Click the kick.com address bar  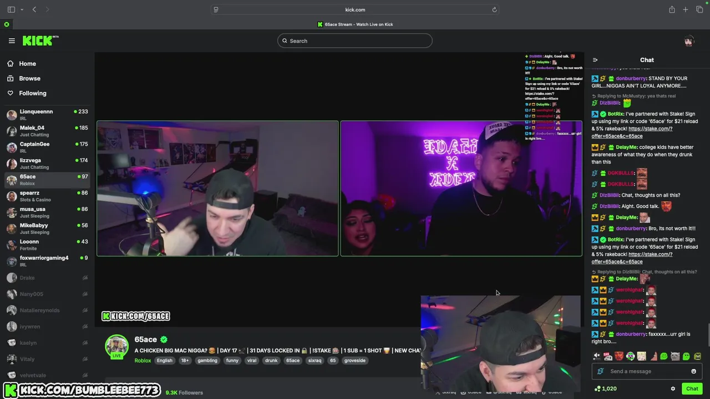tap(355, 9)
